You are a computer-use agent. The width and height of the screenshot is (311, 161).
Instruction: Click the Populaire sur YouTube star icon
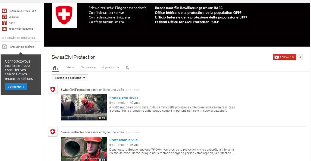point(4,11)
